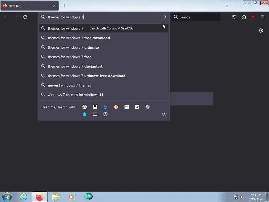
Task: Pick suggestion 'themes for windows 7 free download'
Action: pyautogui.click(x=104, y=38)
